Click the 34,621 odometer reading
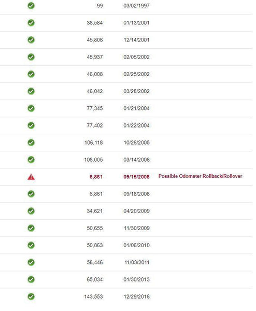Screen dimensions: 256x311 (x=95, y=211)
